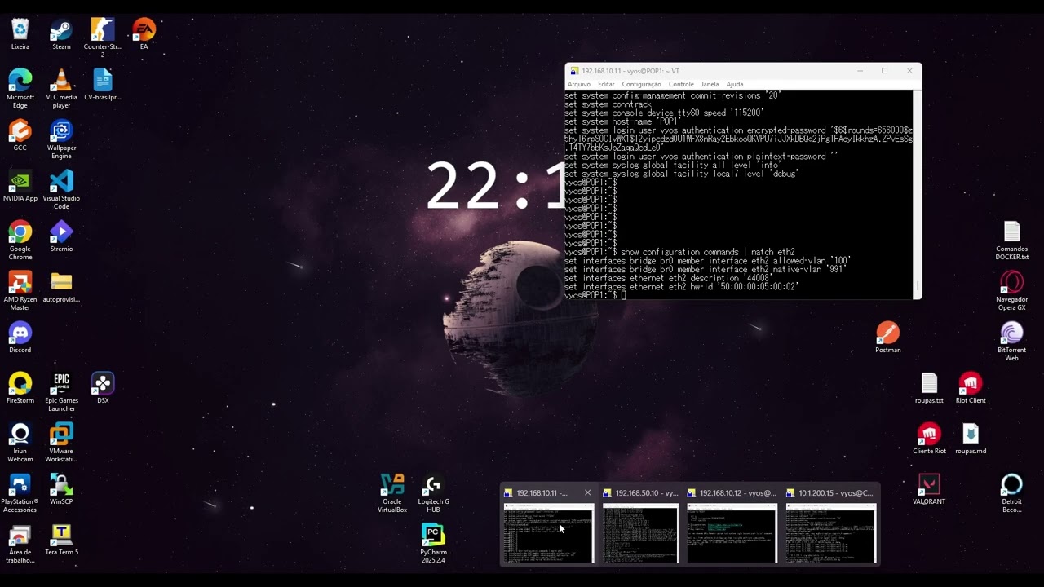1044x587 pixels.
Task: Select the BitTorrent Web icon
Action: click(x=1012, y=342)
